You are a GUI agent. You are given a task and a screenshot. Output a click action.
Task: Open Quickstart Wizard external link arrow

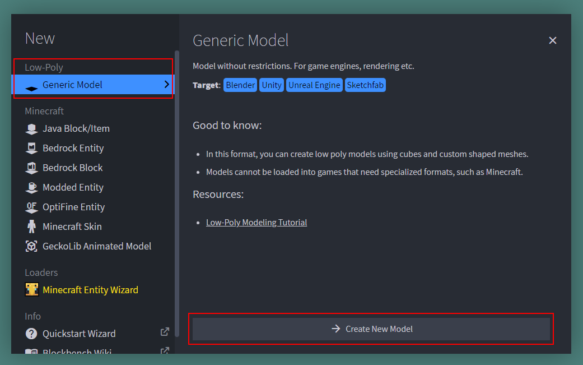pyautogui.click(x=165, y=332)
